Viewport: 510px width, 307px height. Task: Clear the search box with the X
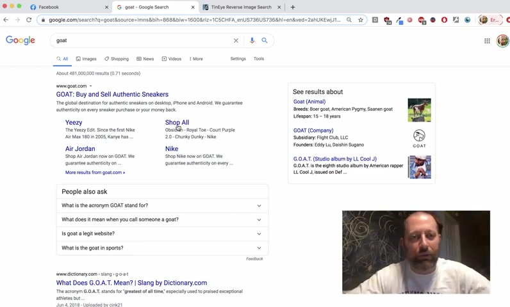pos(236,40)
